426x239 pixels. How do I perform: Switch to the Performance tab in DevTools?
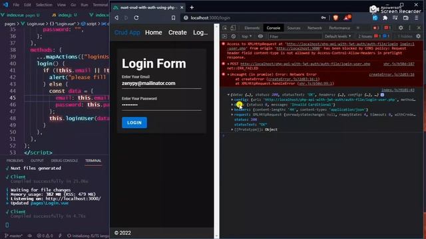click(339, 28)
